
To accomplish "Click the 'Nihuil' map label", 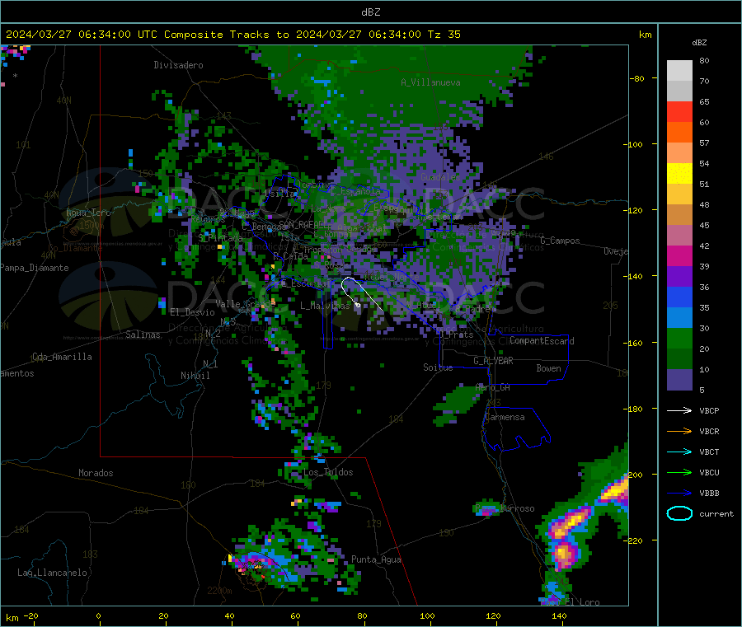I will pyautogui.click(x=195, y=376).
